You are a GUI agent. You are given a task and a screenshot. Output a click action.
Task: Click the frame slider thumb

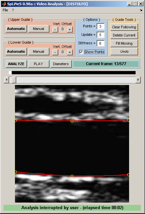click(14, 80)
